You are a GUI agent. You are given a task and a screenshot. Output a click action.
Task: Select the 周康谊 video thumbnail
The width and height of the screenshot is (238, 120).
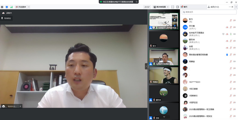tap(164, 75)
